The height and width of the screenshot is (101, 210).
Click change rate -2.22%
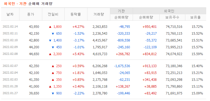click(79, 93)
